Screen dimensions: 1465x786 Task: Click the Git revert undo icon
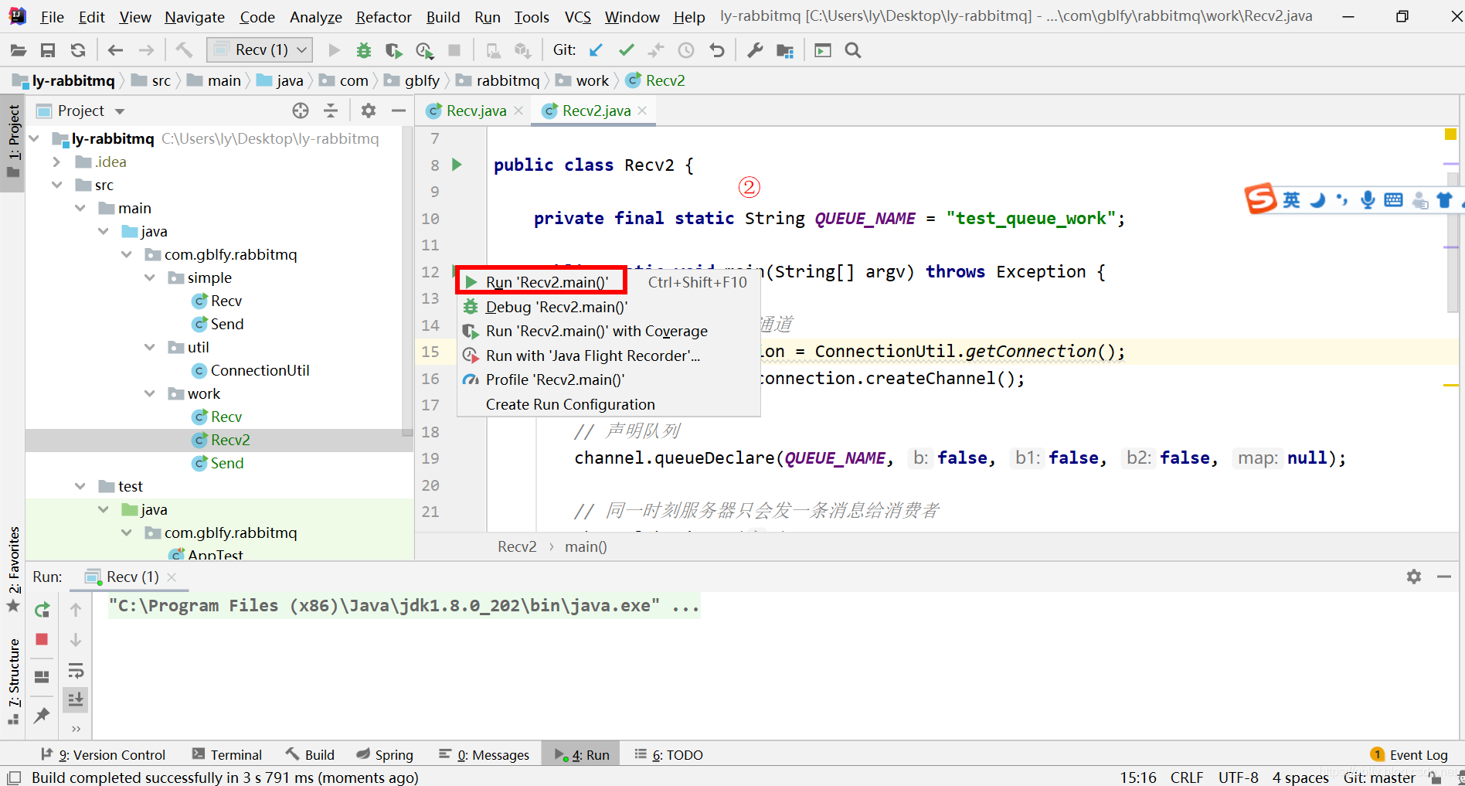click(x=717, y=50)
